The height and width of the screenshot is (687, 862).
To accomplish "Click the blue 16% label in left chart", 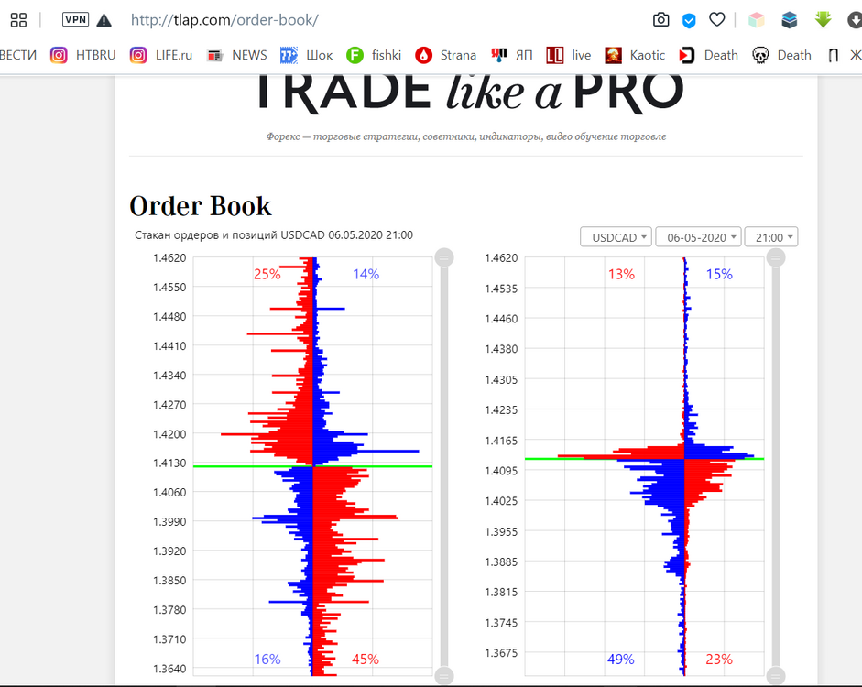I will pyautogui.click(x=267, y=659).
